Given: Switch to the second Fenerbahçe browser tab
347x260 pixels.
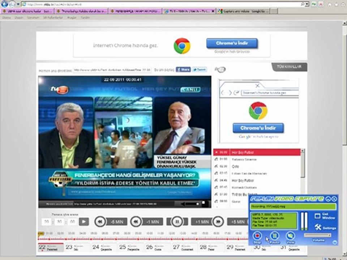Looking at the screenshot, I should [81, 11].
